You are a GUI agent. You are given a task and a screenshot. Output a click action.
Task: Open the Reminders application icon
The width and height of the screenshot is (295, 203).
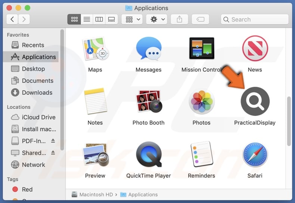pyautogui.click(x=202, y=154)
